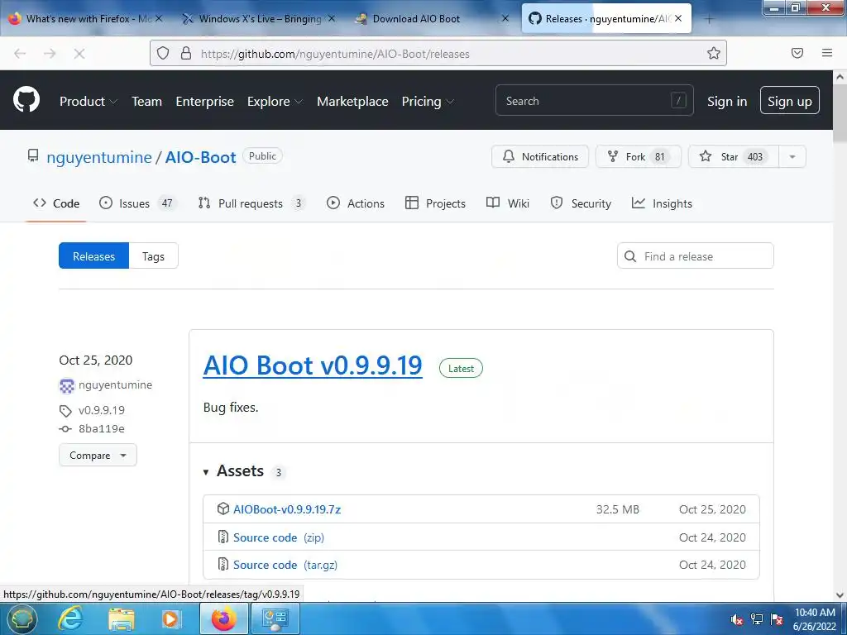Expand the Product dropdown menu
Viewport: 847px width, 635px height.
pyautogui.click(x=89, y=101)
